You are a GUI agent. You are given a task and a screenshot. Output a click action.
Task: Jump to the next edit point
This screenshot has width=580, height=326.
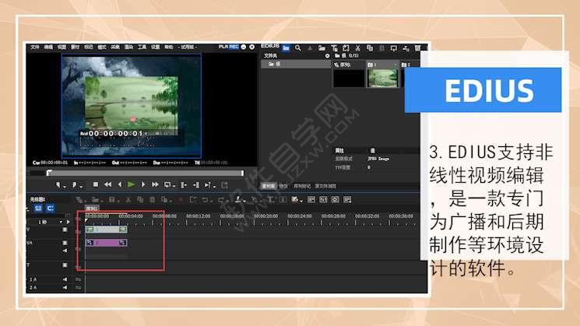coord(196,185)
